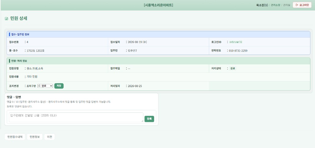Click the 완료 status badge
This screenshot has width=315, height=148.
(x=233, y=68)
